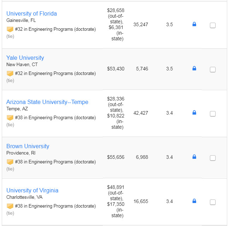Click the lock icon in University of Virginia row
The width and height of the screenshot is (229, 226).
coord(194,201)
